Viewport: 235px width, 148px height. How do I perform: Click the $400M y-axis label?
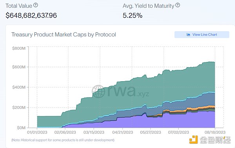[19, 87]
